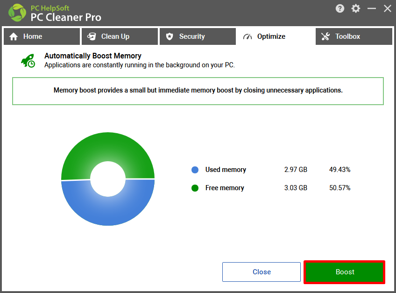This screenshot has width=396, height=293.
Task: Click the green Free memory legend dot
Action: pyautogui.click(x=195, y=188)
